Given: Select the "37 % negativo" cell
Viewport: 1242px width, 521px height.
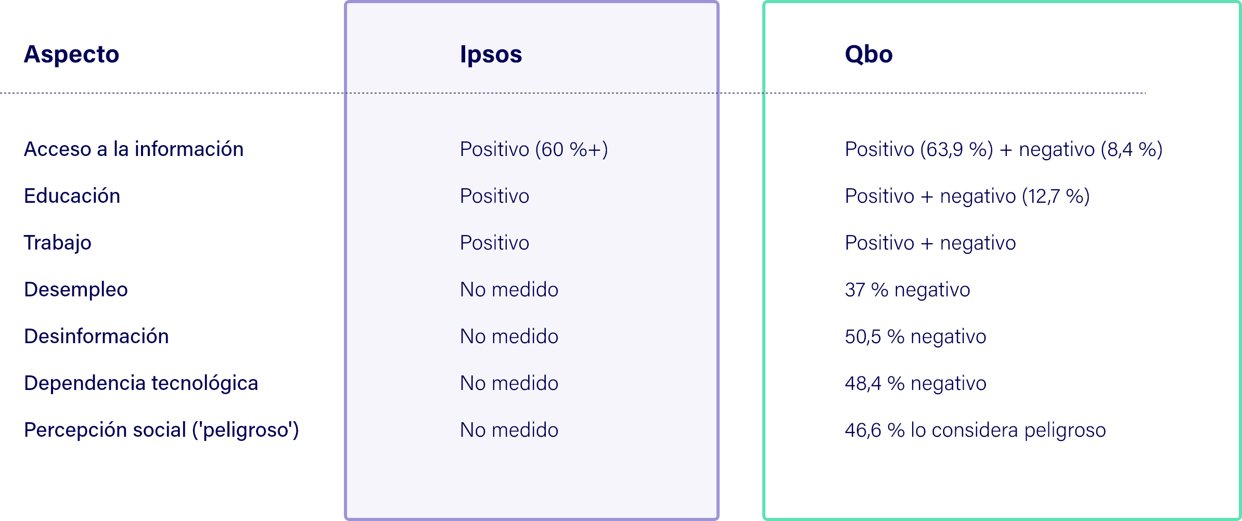Looking at the screenshot, I should pos(907,290).
